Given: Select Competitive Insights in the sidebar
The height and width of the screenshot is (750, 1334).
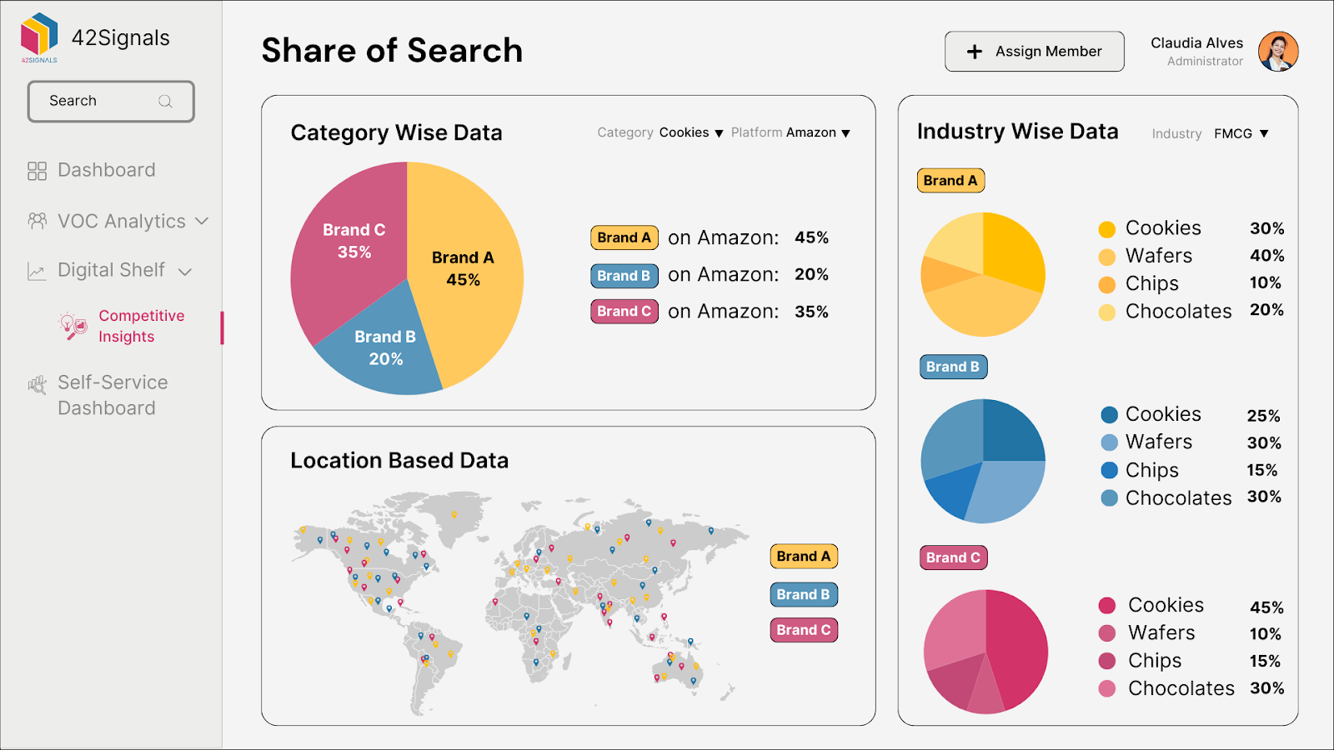Looking at the screenshot, I should click(x=140, y=326).
